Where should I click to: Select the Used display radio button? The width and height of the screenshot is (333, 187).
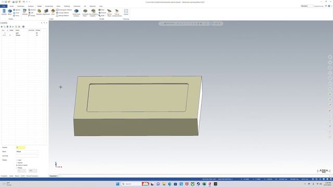(17, 161)
